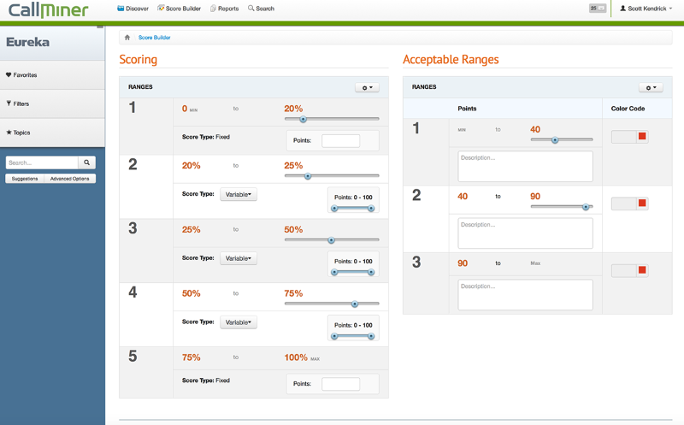Click the slider handle for scoring range 1
The height and width of the screenshot is (425, 684).
pos(303,120)
